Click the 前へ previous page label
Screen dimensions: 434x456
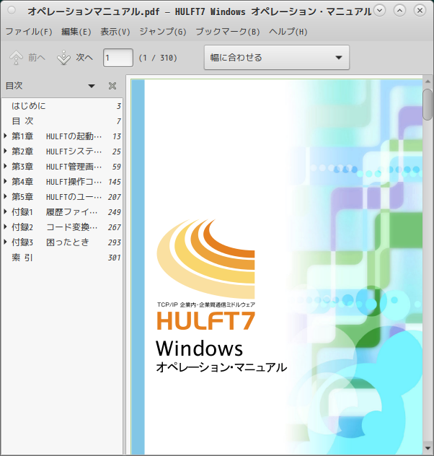(37, 58)
